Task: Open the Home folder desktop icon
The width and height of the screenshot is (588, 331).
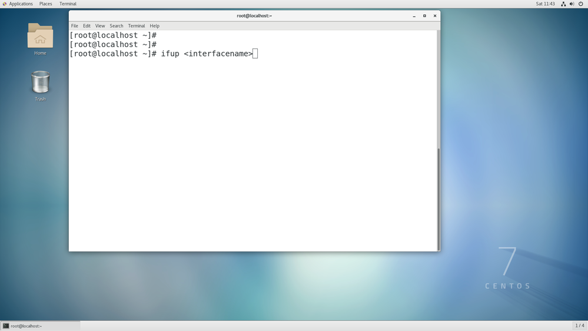Action: click(40, 37)
